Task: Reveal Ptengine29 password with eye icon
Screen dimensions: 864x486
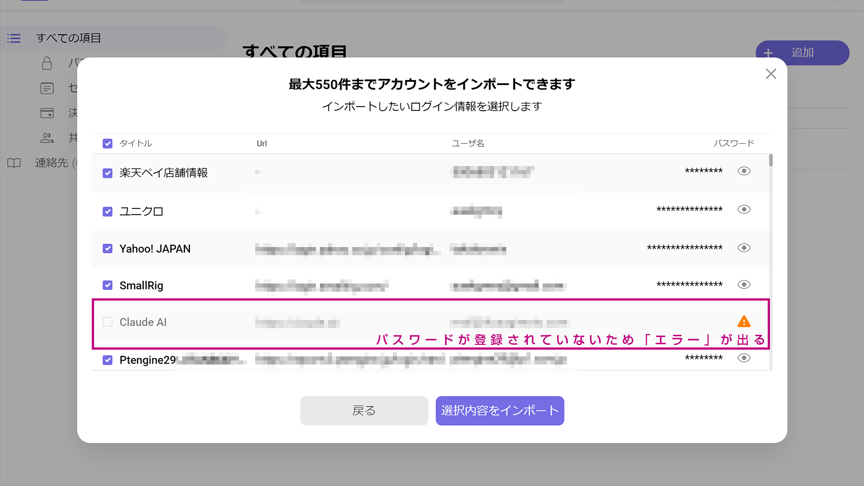Action: click(744, 358)
